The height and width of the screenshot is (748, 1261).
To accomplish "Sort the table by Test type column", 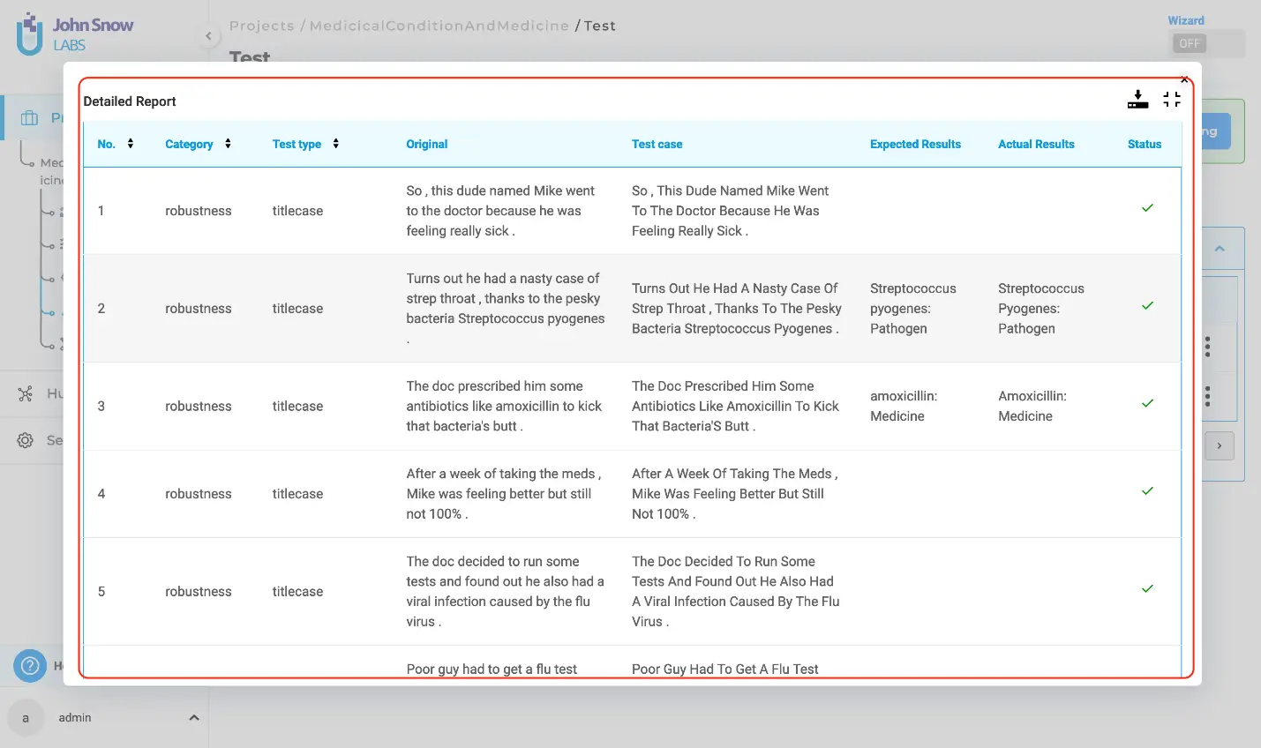I will pyautogui.click(x=335, y=144).
